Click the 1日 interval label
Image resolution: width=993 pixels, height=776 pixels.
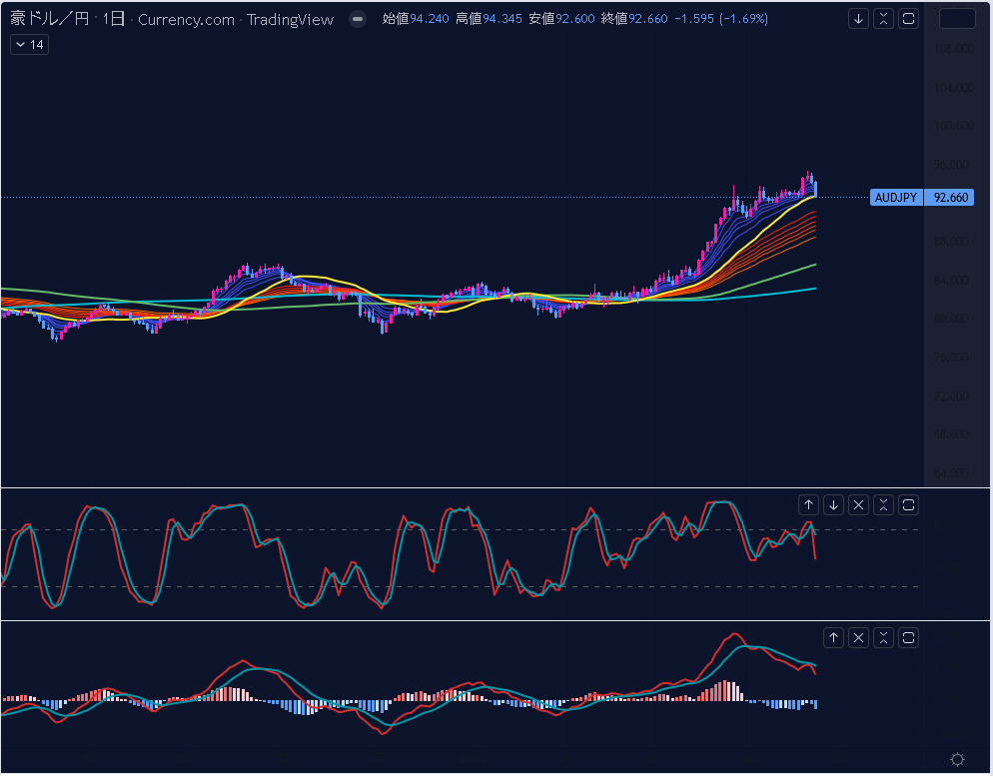click(114, 19)
